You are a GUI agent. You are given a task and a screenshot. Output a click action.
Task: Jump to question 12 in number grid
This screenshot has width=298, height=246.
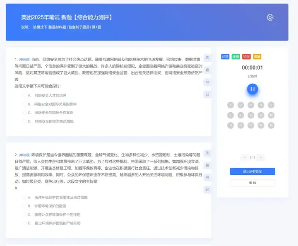pyautogui.click(x=240, y=125)
